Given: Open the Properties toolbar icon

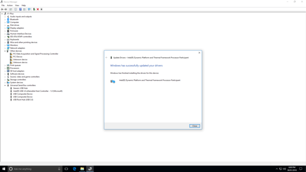Looking at the screenshot, I should 16,9.
